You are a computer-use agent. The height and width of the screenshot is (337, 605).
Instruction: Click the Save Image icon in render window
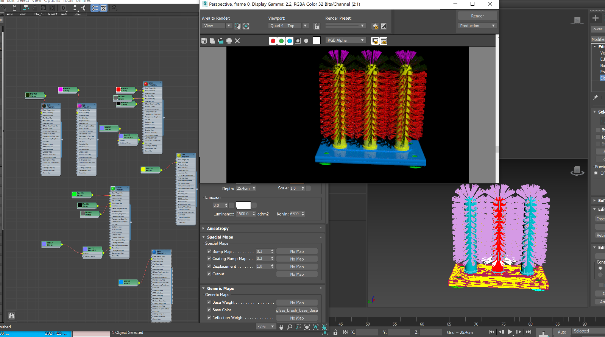tap(204, 41)
